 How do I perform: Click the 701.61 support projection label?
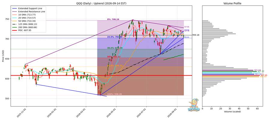pyautogui.click(x=187, y=37)
